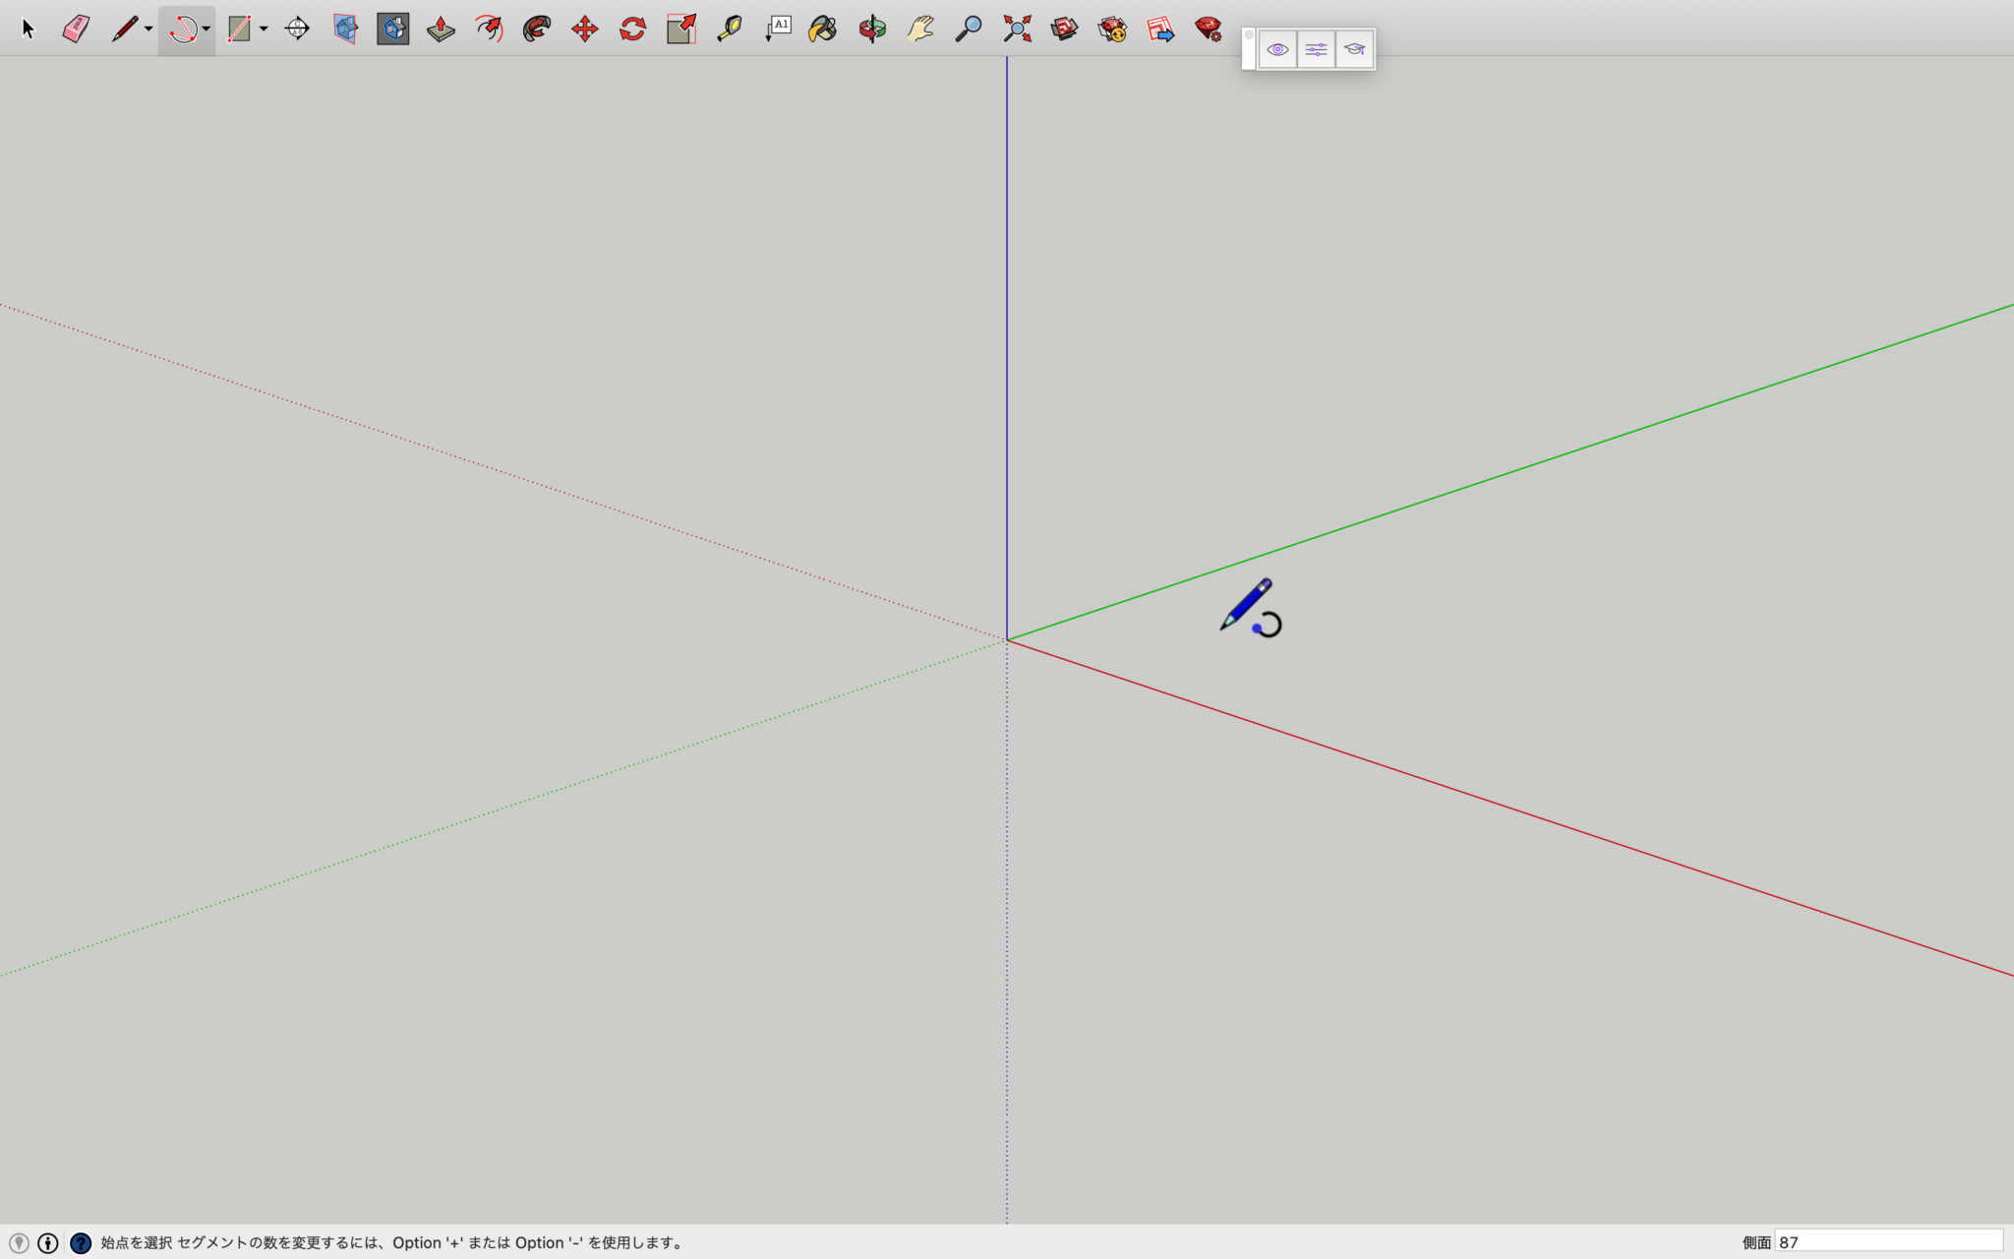This screenshot has height=1259, width=2014.
Task: Activate the Orbit tool
Action: click(871, 29)
